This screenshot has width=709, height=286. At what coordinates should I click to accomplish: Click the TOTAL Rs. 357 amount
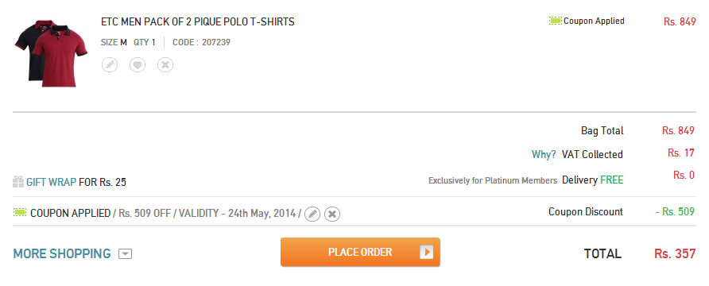[x=675, y=254]
